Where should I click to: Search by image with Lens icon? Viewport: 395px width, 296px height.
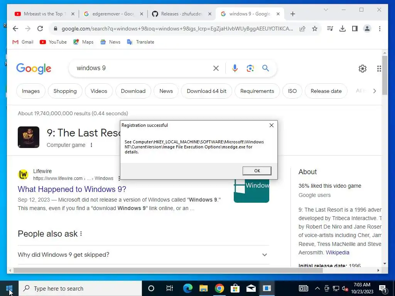[250, 68]
